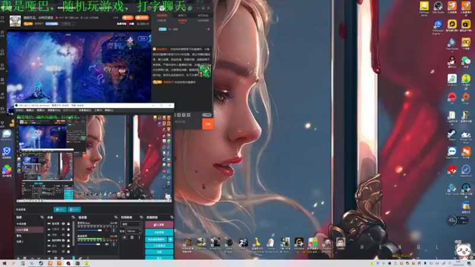The width and height of the screenshot is (475, 267).
Task: Open the View menu in OBS
Action: [x=40, y=110]
